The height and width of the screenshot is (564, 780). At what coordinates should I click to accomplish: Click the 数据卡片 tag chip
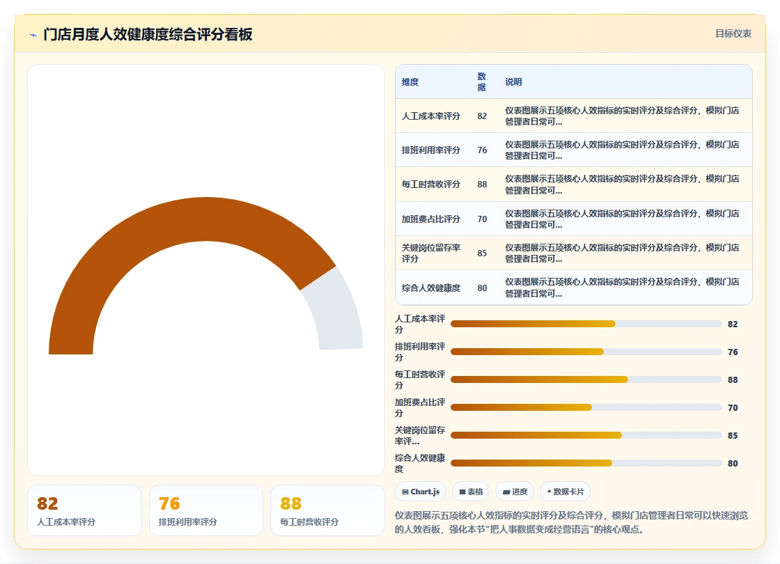(565, 492)
